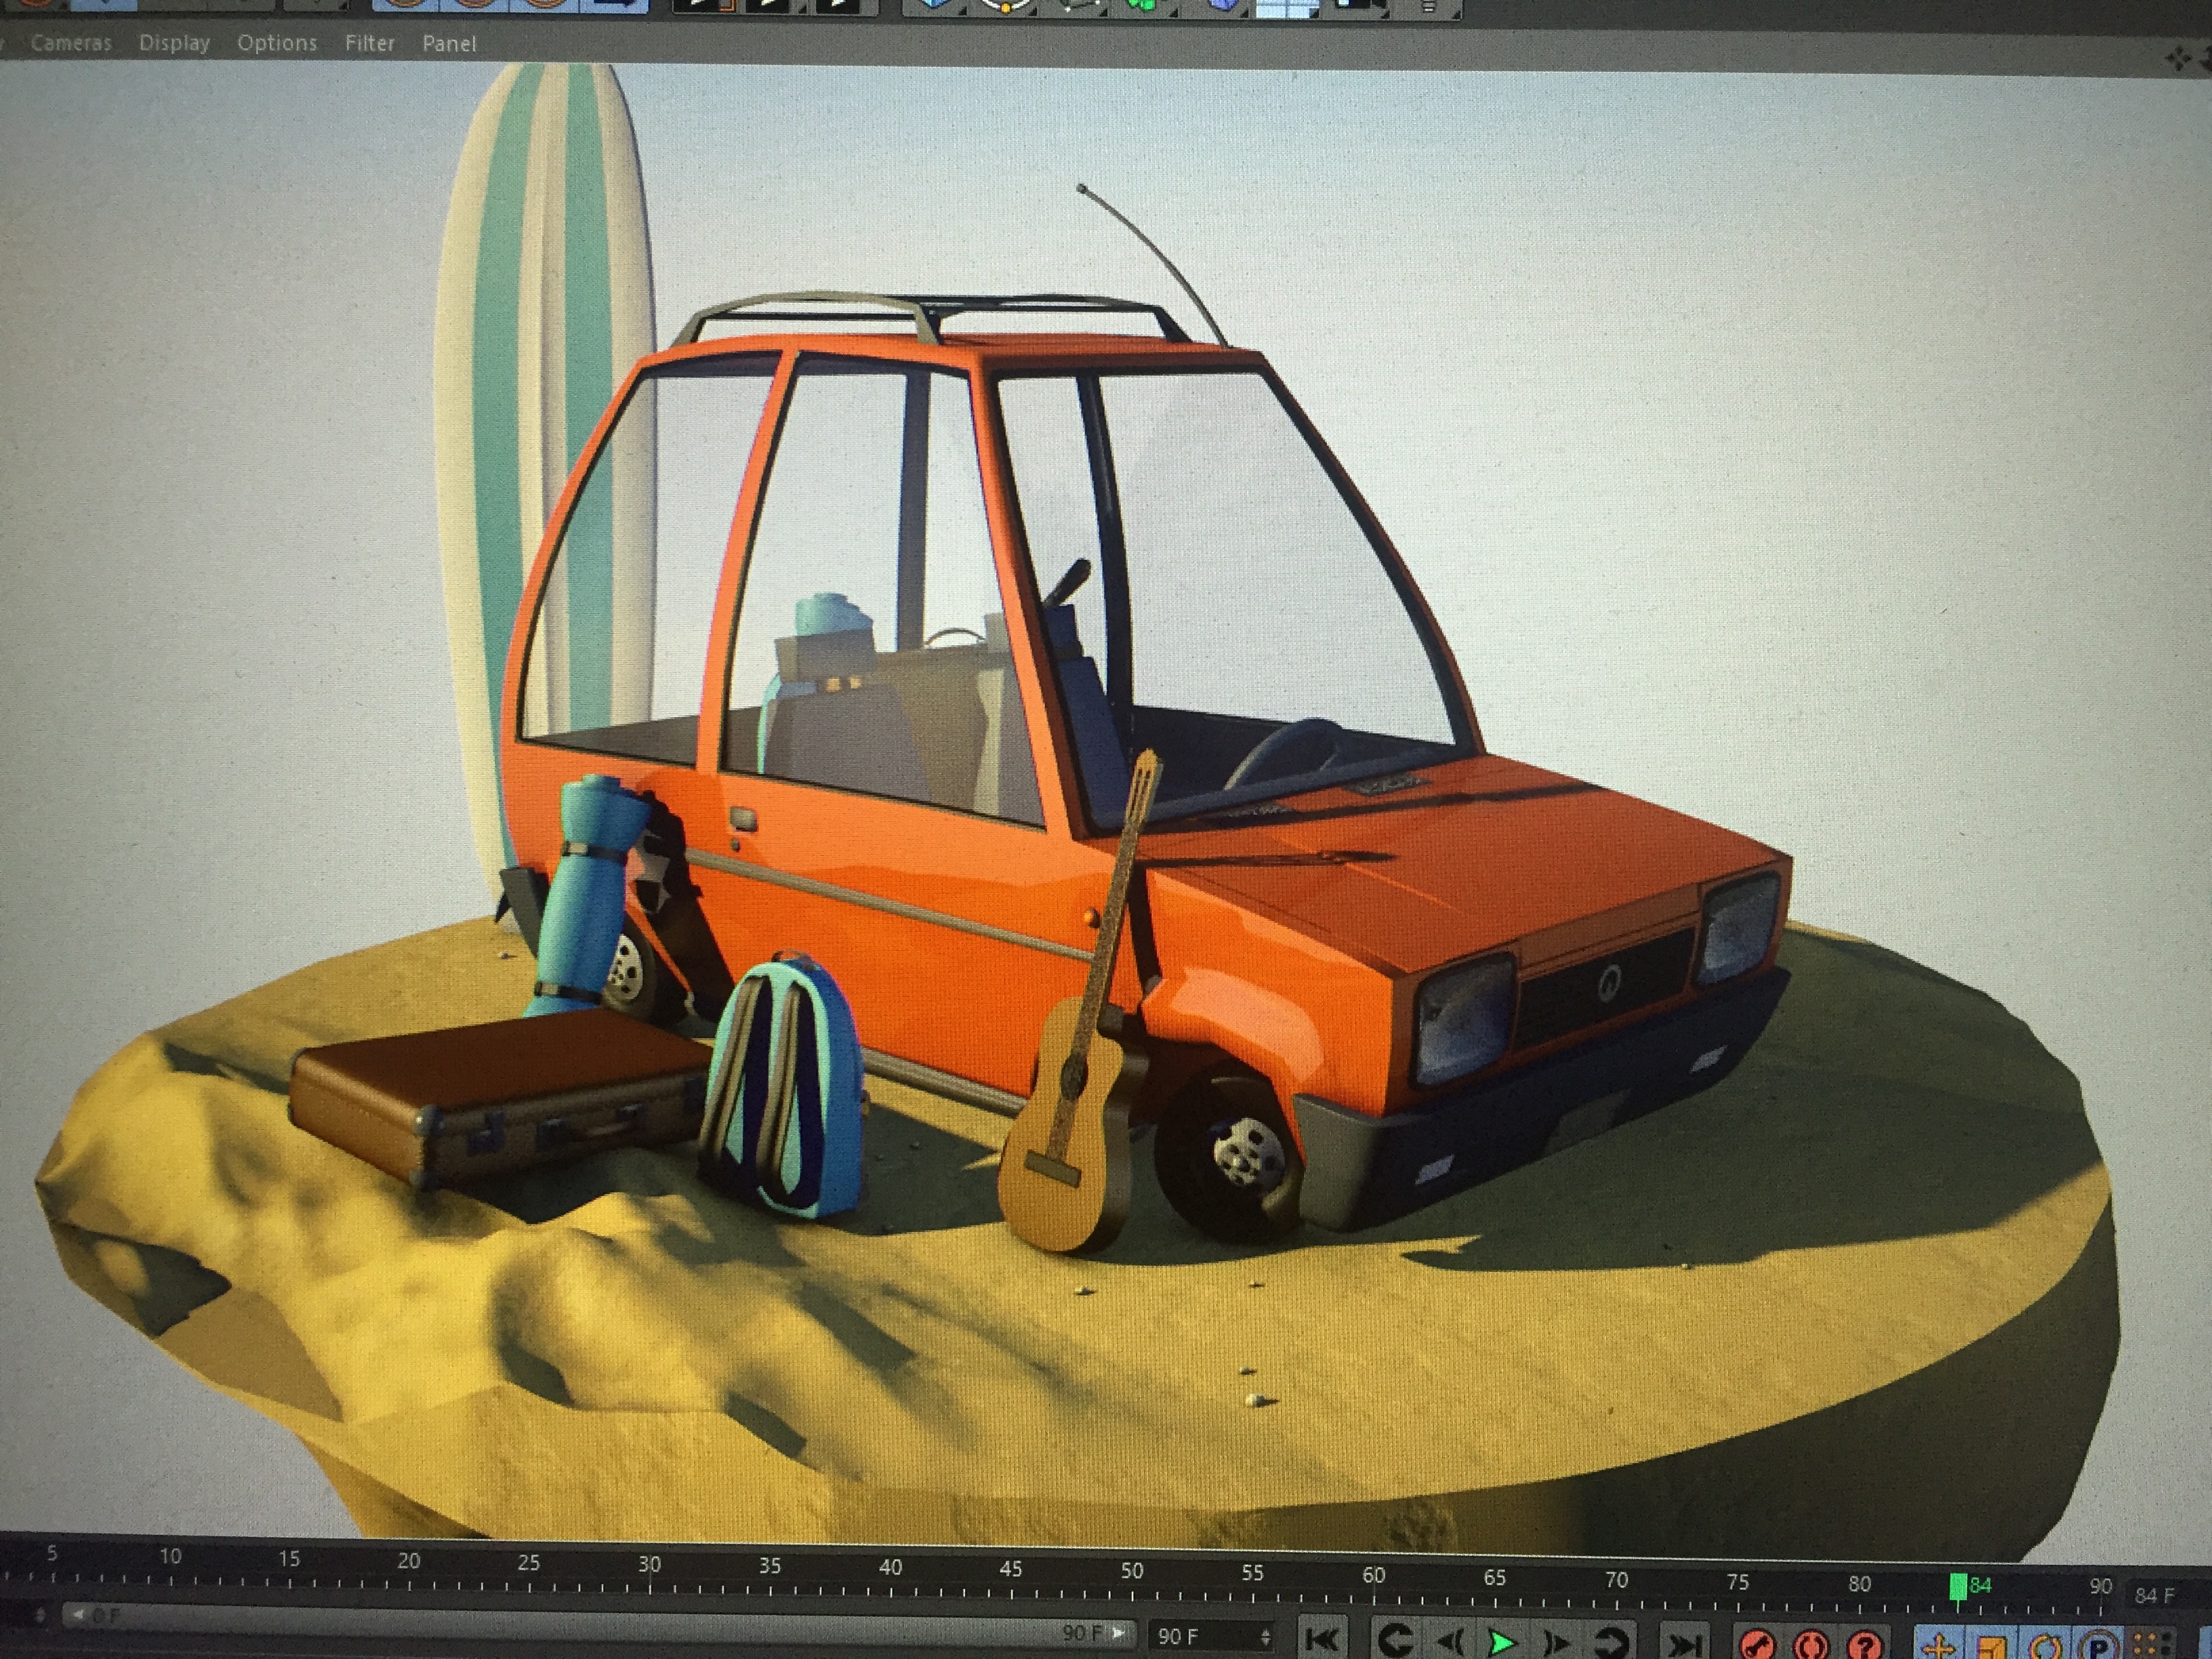Select the striped surfboard in the viewport
This screenshot has width=2212, height=1659.
pyautogui.click(x=545, y=400)
